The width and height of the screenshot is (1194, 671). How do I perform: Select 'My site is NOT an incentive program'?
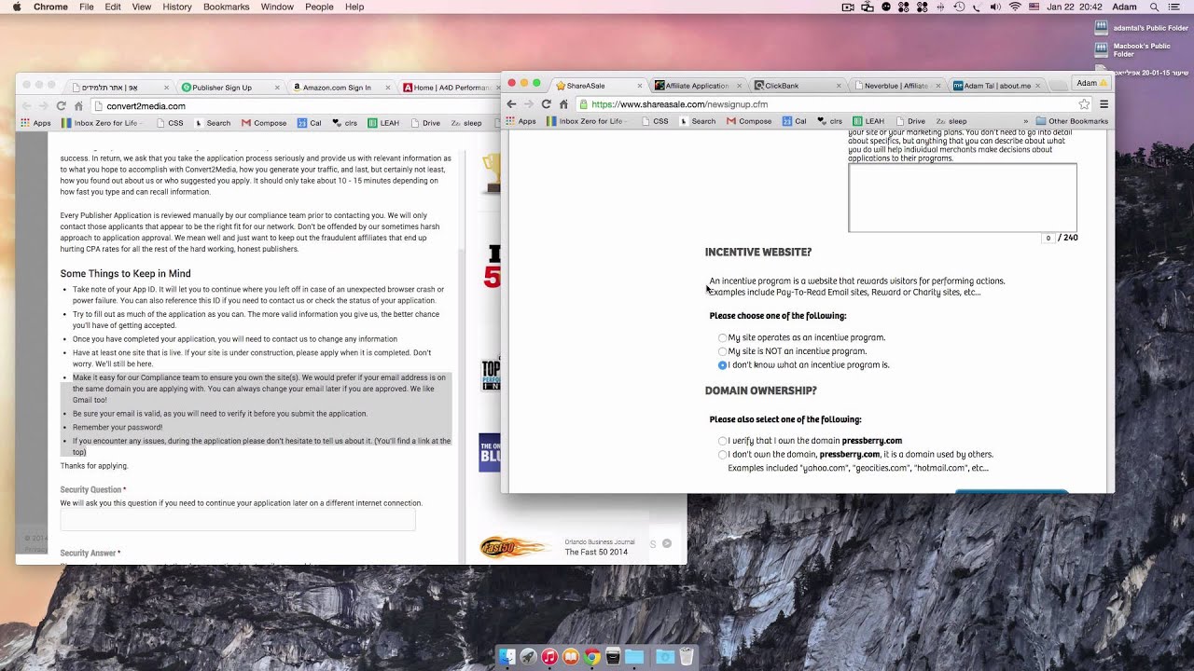[722, 351]
